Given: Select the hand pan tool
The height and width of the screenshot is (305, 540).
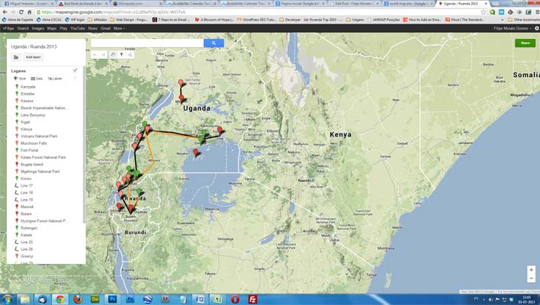Looking at the screenshot, I should coord(113,55).
